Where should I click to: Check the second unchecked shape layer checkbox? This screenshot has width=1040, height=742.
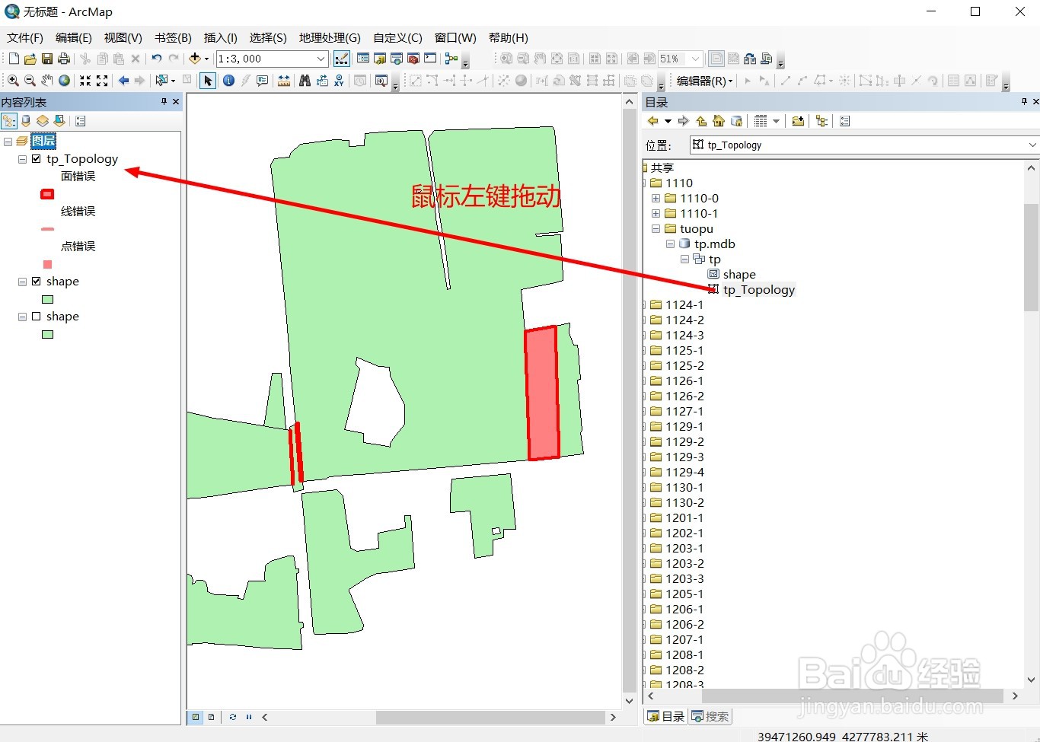pyautogui.click(x=37, y=317)
